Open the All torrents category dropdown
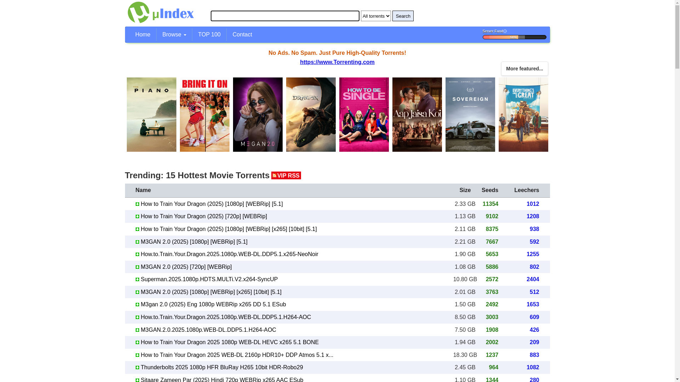680x382 pixels. point(376,16)
